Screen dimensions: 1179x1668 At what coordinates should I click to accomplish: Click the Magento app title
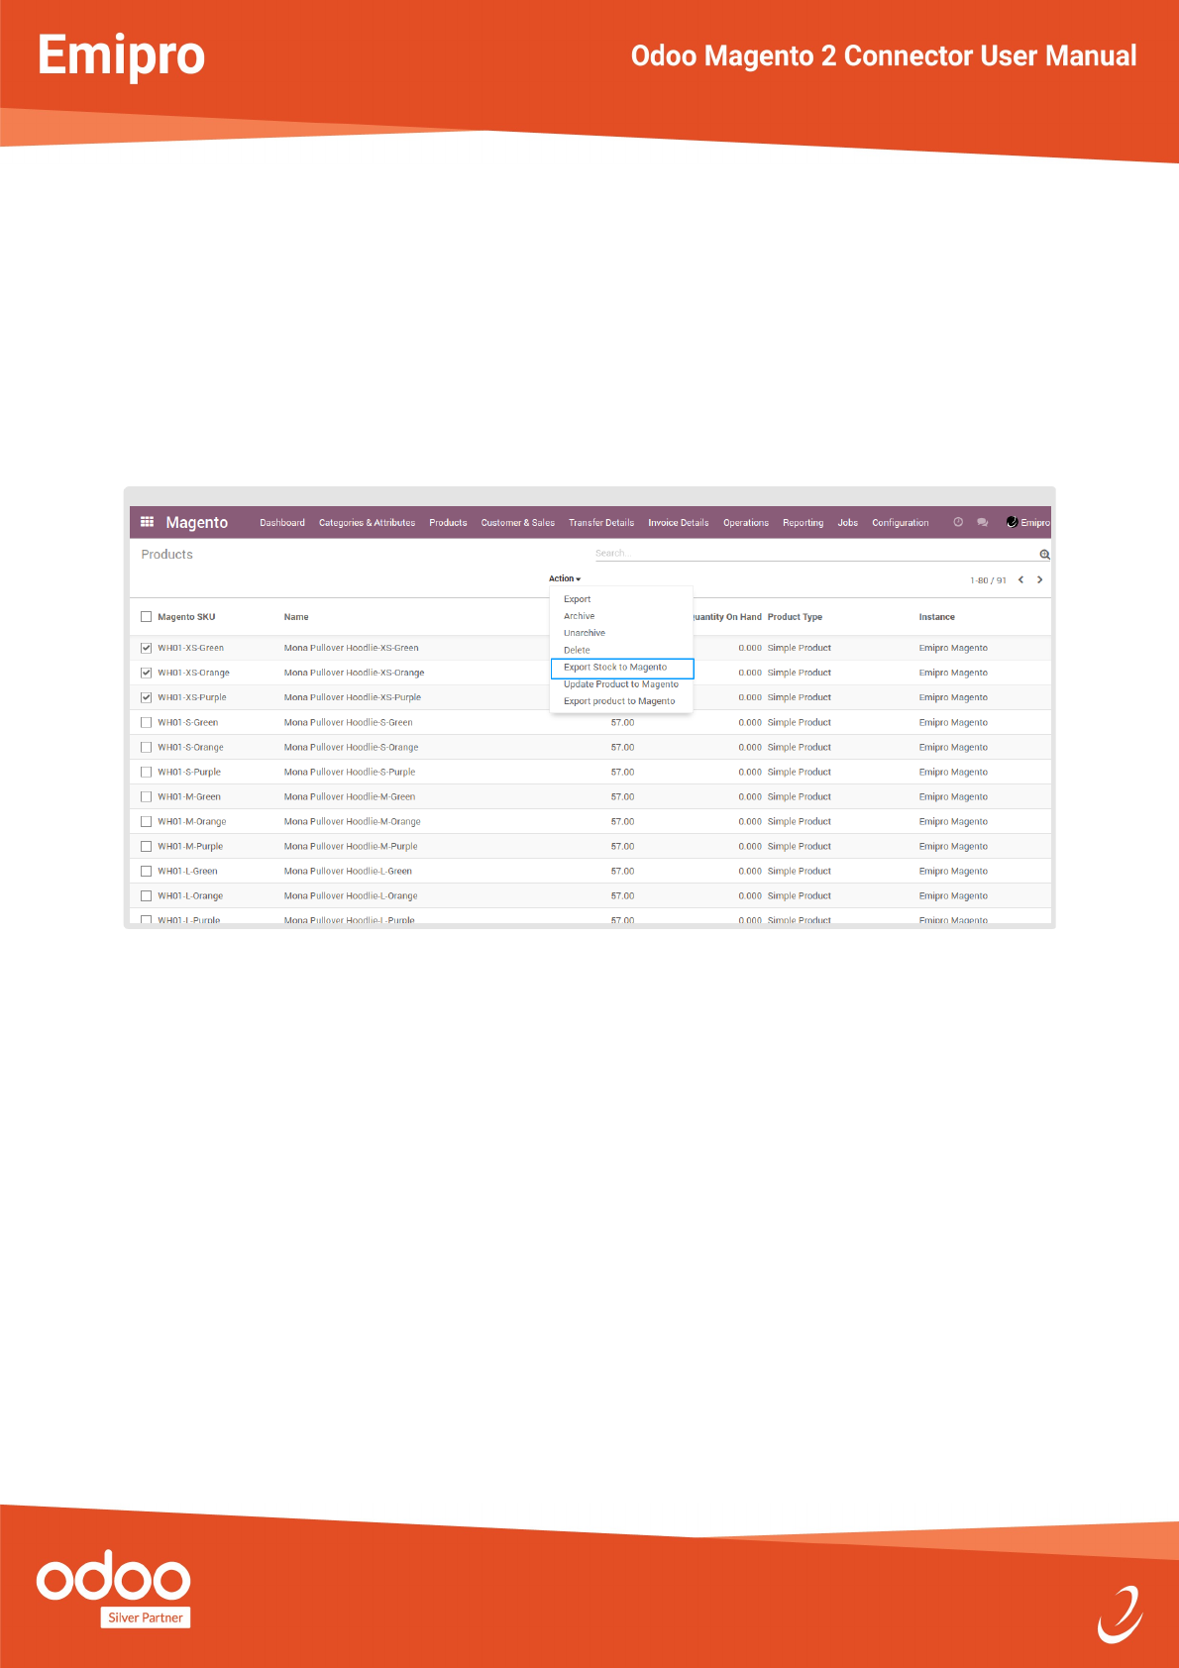point(197,523)
